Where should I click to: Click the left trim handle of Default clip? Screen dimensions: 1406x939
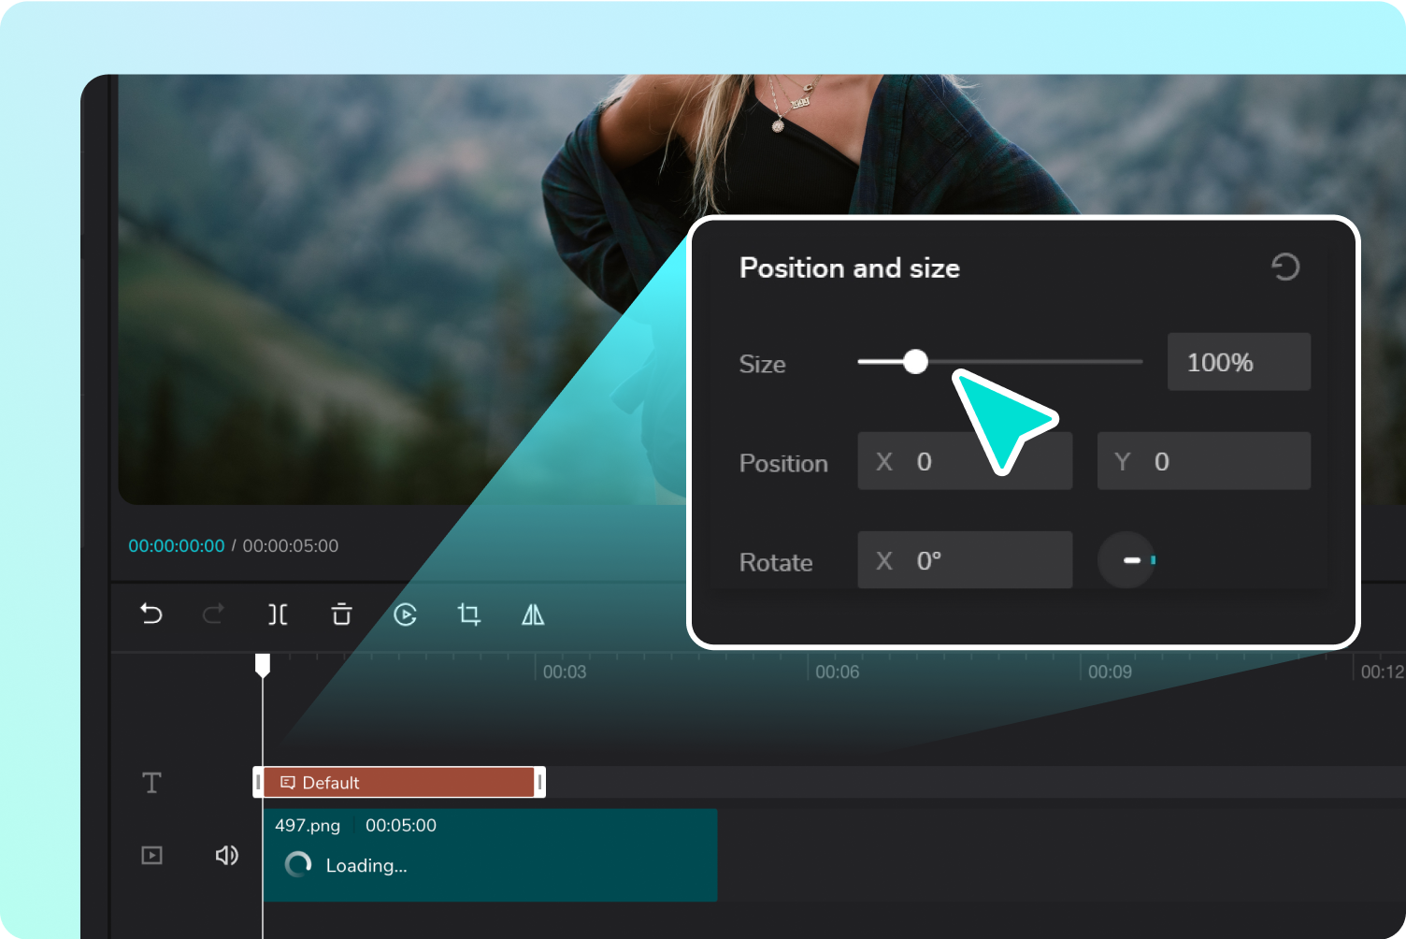258,783
